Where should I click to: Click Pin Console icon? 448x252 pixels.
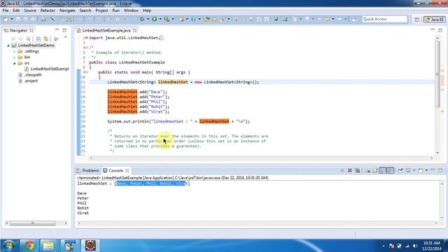[400, 171]
